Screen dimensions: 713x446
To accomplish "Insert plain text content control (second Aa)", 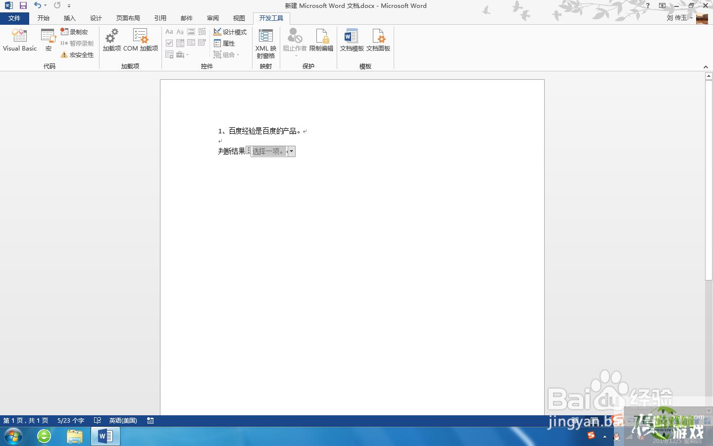I will (180, 32).
